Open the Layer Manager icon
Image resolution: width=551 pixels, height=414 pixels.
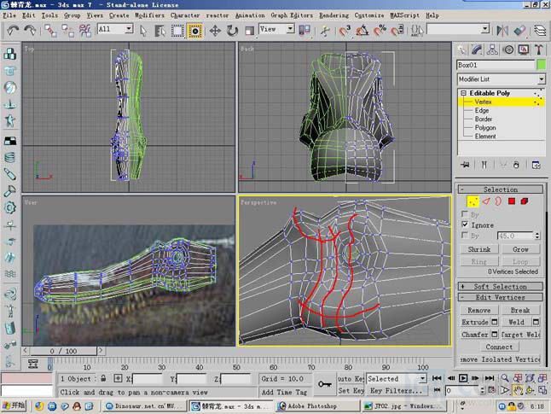(540, 31)
